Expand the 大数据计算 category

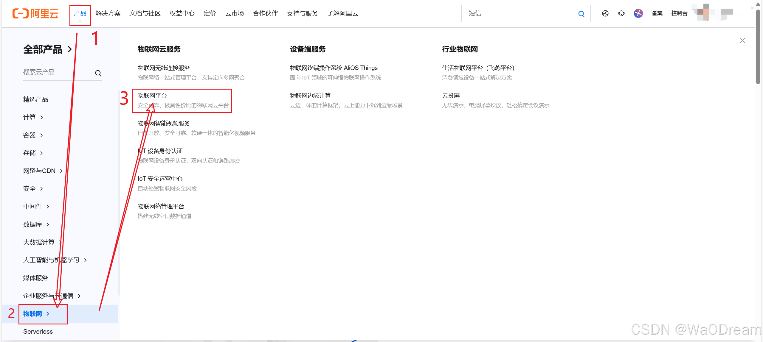point(43,242)
